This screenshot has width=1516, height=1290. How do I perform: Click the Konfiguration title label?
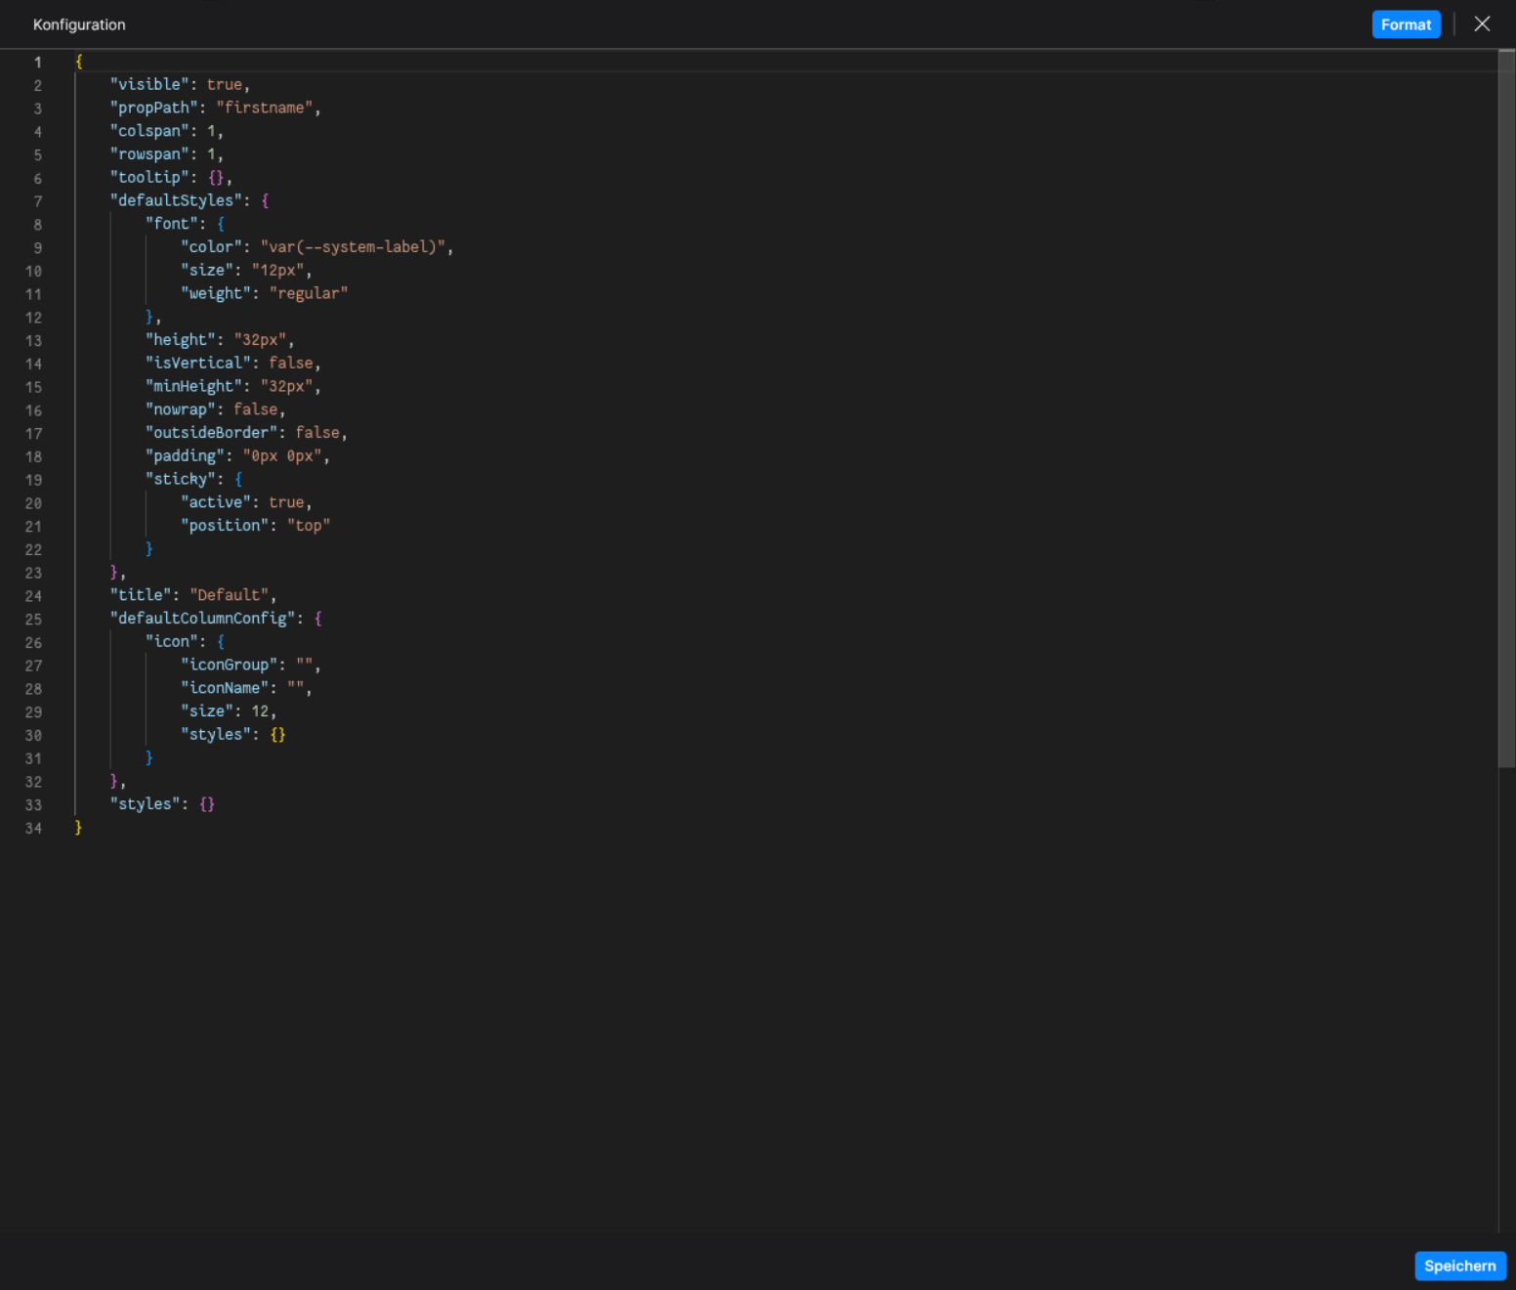(x=79, y=24)
